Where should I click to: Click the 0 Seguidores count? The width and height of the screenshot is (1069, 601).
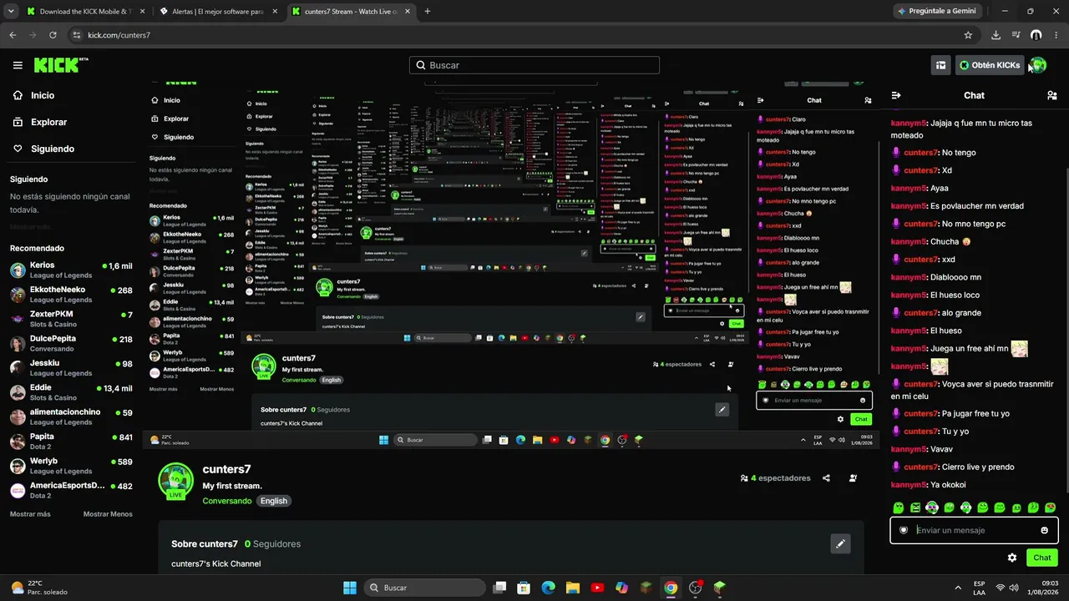(272, 544)
